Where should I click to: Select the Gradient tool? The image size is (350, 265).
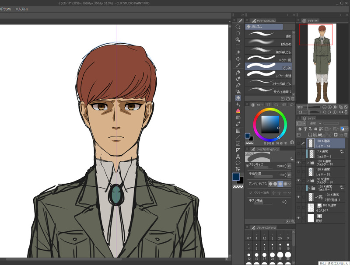238,130
